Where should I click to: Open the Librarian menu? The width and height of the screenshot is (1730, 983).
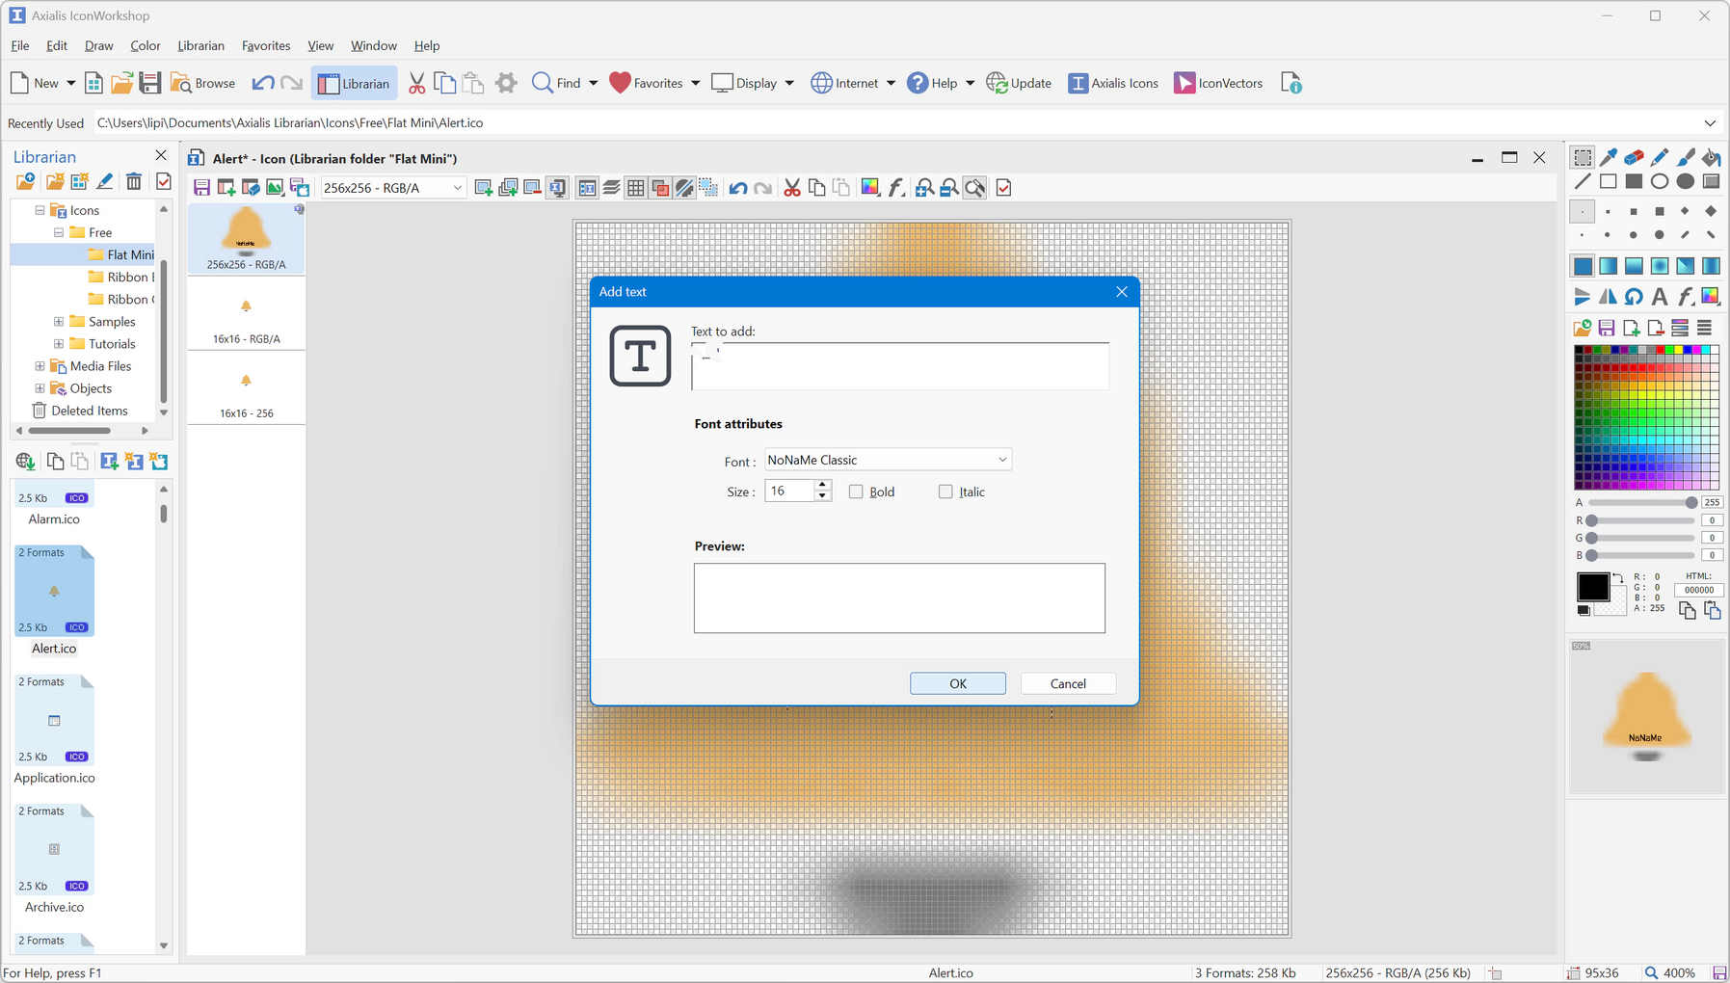click(x=200, y=45)
